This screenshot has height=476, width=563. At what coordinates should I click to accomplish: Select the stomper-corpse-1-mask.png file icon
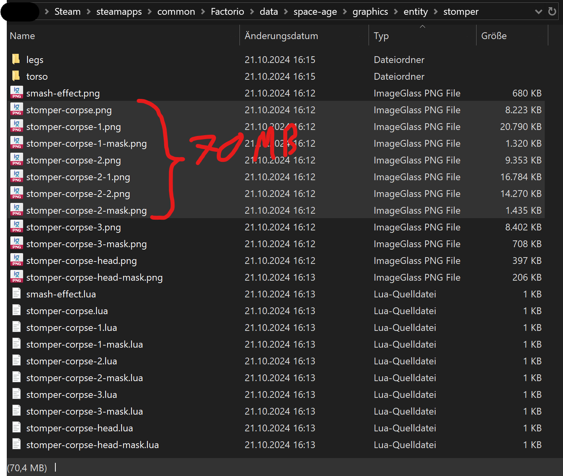(x=17, y=143)
